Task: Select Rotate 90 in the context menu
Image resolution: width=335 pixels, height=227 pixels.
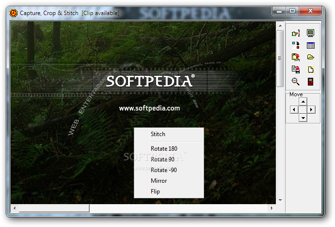Action: pyautogui.click(x=169, y=159)
